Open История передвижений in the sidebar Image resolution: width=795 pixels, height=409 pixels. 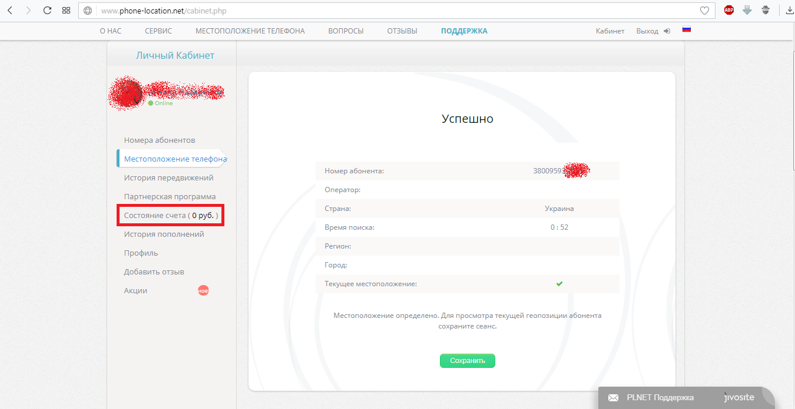(168, 177)
